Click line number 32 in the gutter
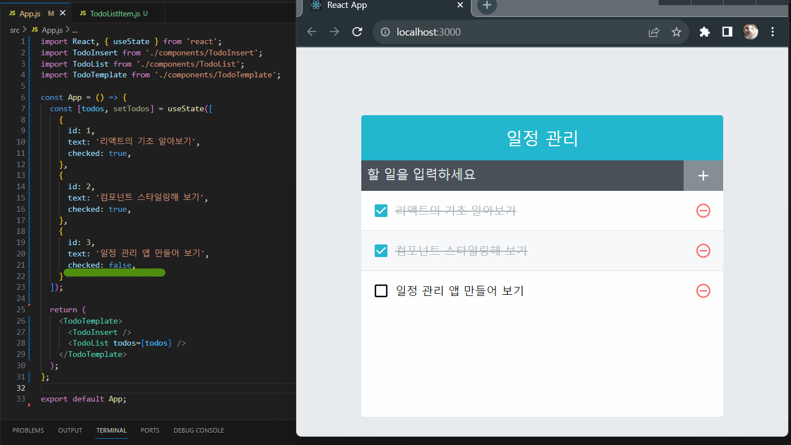Screen dimensions: 791x445 point(21,388)
